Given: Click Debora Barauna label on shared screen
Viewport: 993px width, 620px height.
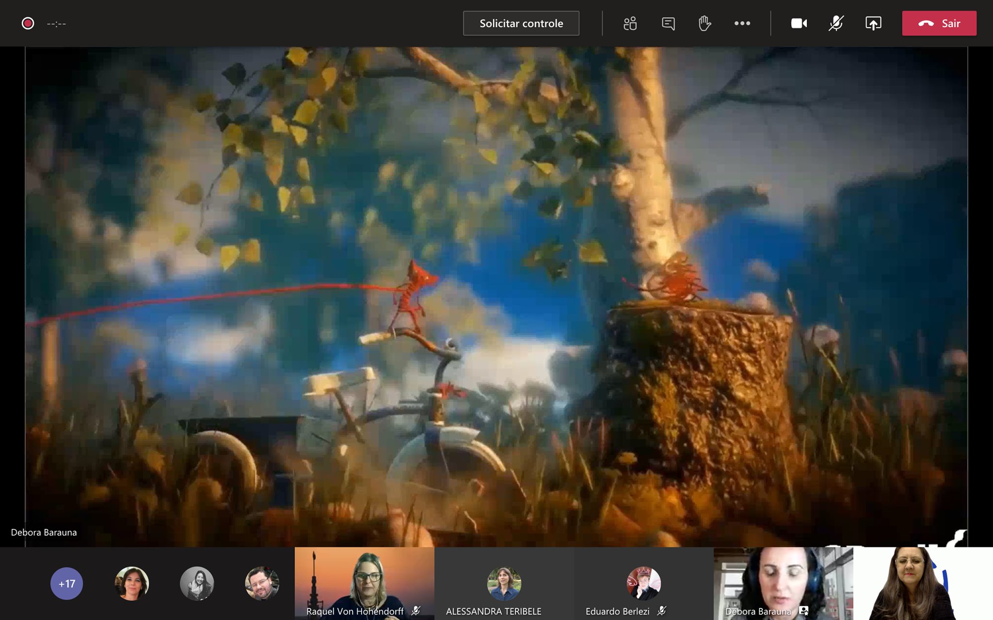Looking at the screenshot, I should pos(44,532).
